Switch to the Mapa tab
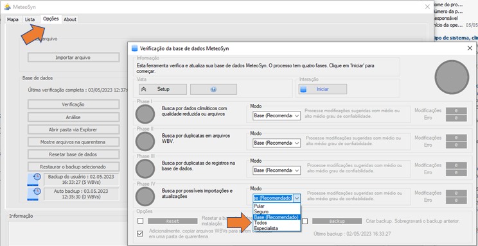This screenshot has width=478, height=246. coord(13,19)
